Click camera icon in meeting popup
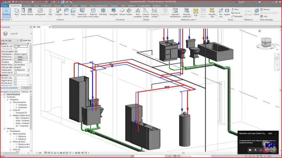The height and width of the screenshot is (158, 282). click(x=250, y=150)
